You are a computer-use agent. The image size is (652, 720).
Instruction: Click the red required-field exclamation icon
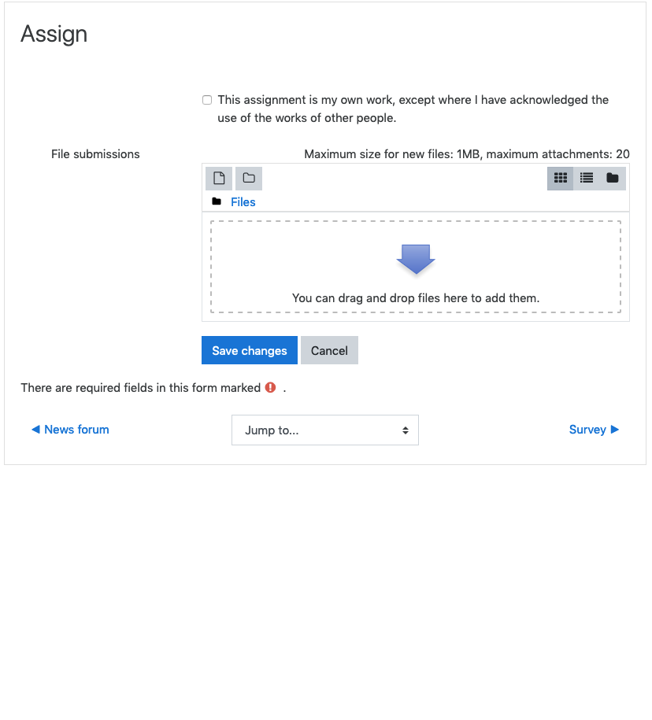(x=270, y=388)
